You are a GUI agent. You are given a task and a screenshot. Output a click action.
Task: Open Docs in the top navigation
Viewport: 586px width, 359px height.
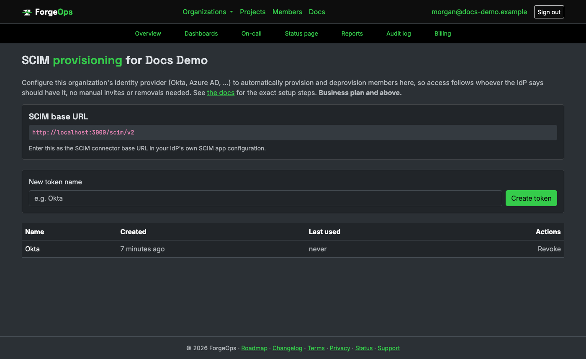317,12
